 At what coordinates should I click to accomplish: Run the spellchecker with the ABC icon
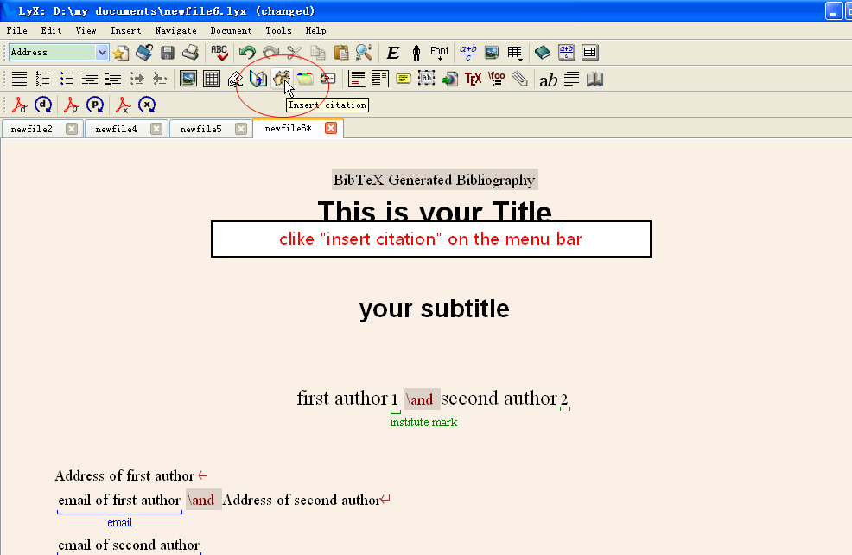point(220,52)
